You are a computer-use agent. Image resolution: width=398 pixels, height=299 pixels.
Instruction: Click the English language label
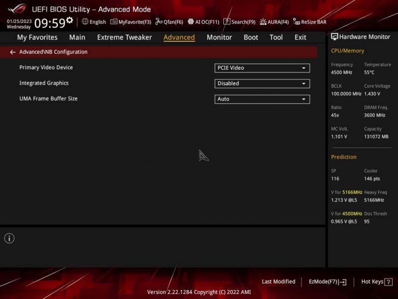coord(98,22)
